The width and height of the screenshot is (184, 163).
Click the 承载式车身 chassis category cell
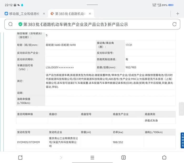click(x=151, y=121)
